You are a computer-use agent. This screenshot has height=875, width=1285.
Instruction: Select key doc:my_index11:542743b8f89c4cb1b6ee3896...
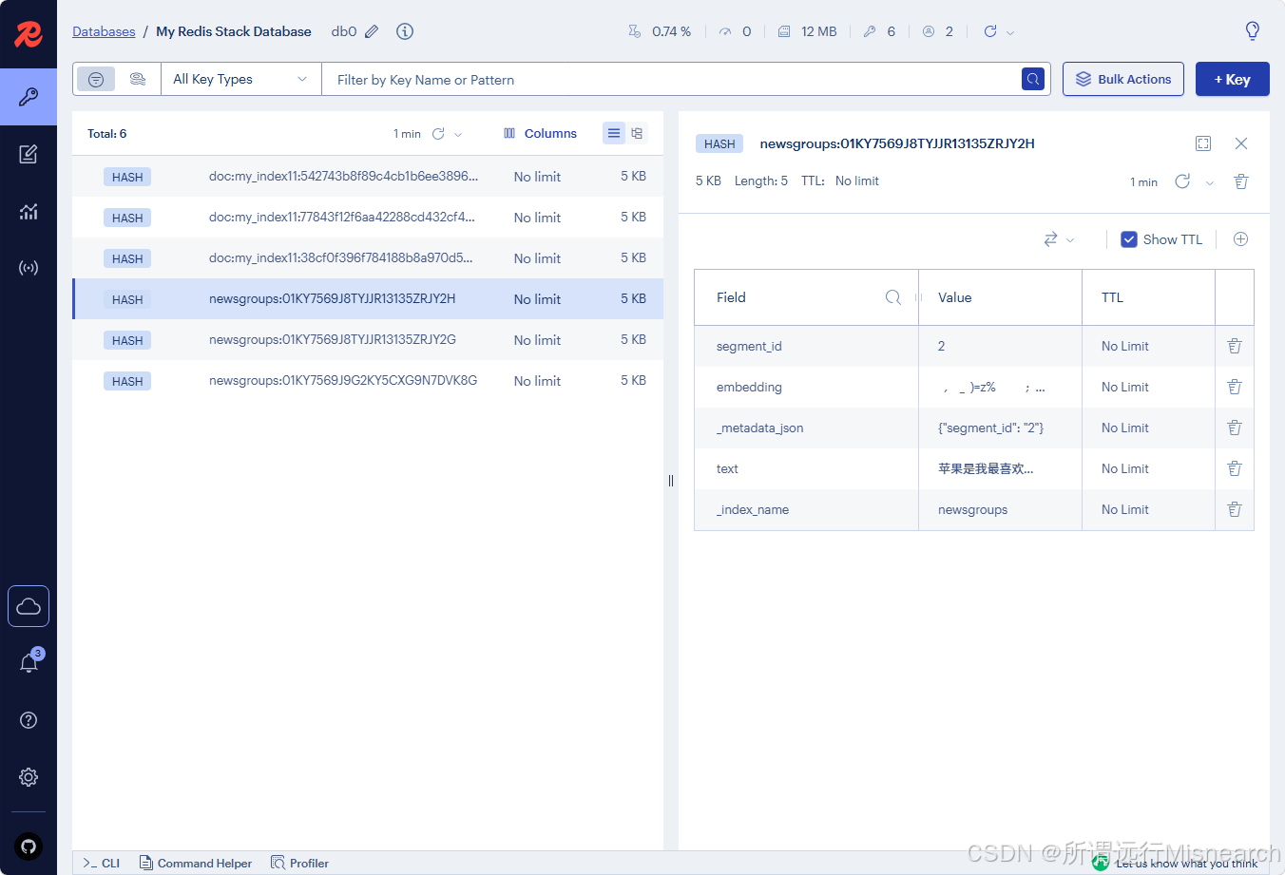368,177
